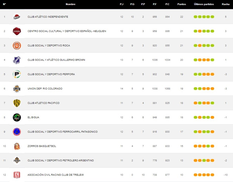Viewport: 233px width, 182px height.
Task: Click first recent-match dot for Independiente
Action: [195, 17]
